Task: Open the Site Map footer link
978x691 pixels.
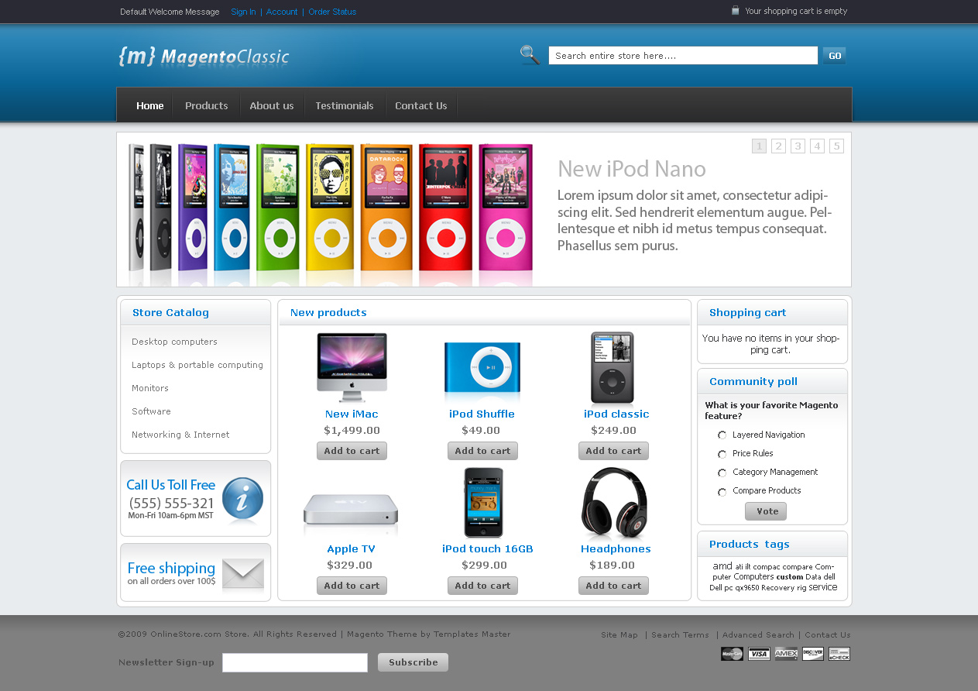Action: pyautogui.click(x=619, y=634)
